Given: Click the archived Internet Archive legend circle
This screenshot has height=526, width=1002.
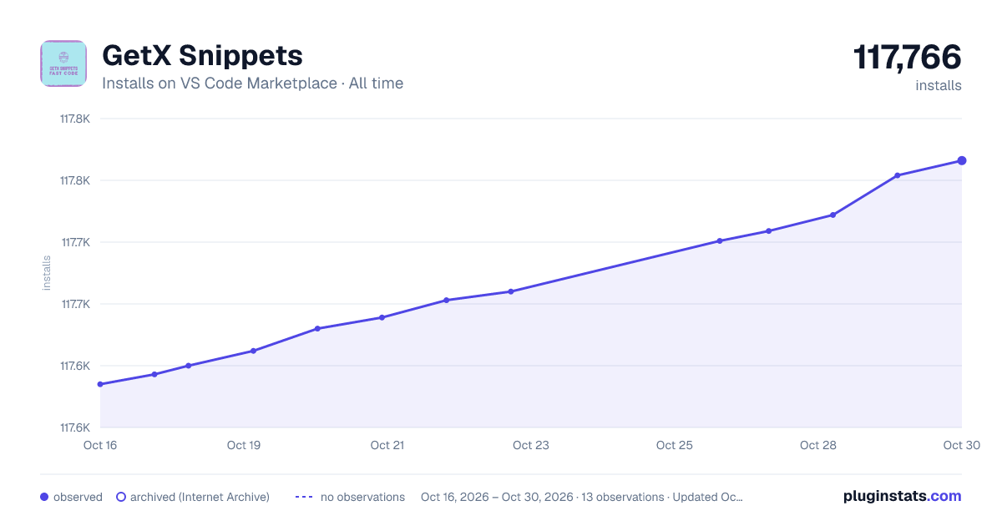Looking at the screenshot, I should (x=121, y=497).
